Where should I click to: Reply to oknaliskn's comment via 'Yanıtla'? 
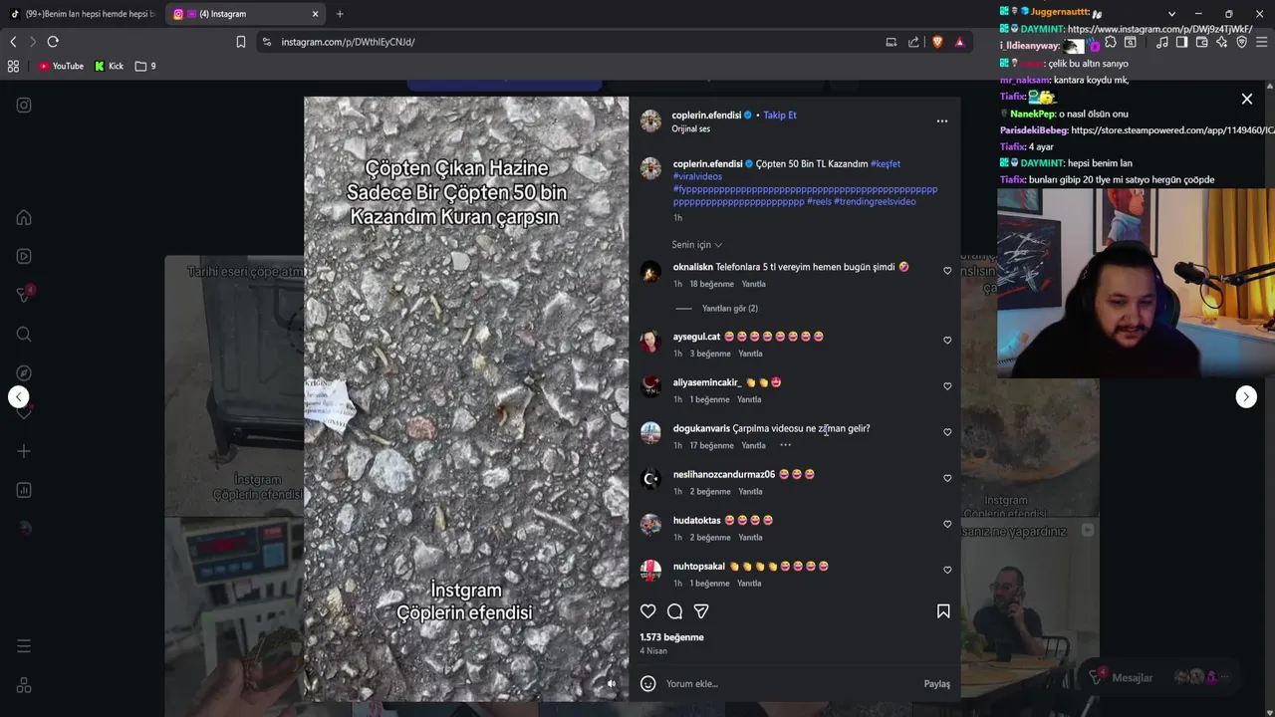click(x=753, y=284)
